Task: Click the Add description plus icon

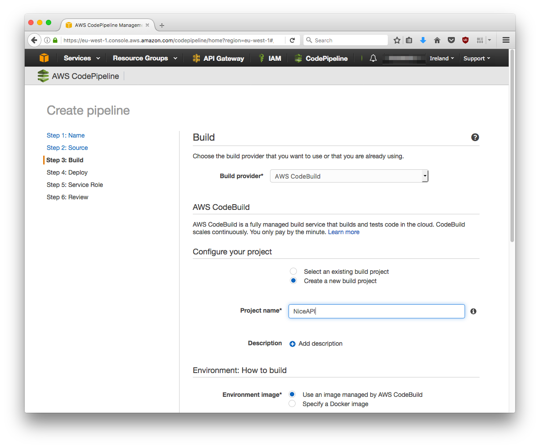Action: click(x=292, y=344)
